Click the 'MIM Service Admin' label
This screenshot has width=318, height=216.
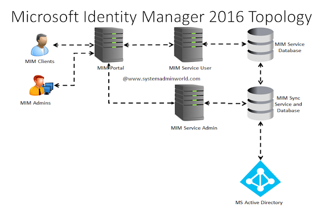tap(194, 128)
